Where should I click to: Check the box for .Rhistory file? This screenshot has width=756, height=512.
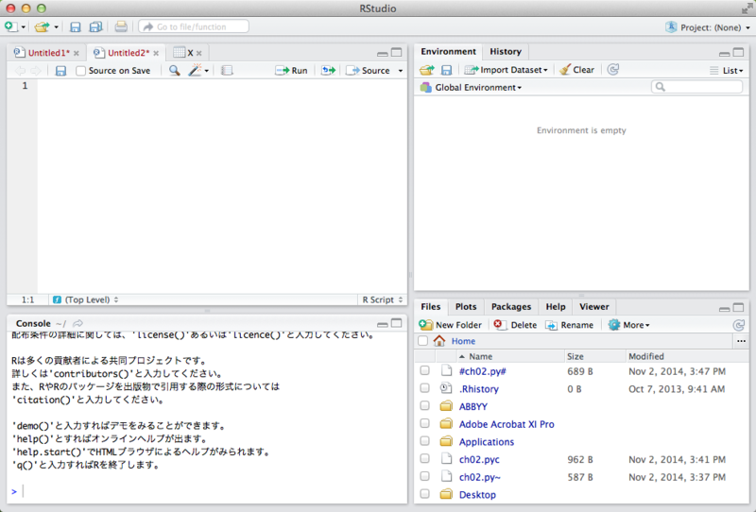point(424,388)
